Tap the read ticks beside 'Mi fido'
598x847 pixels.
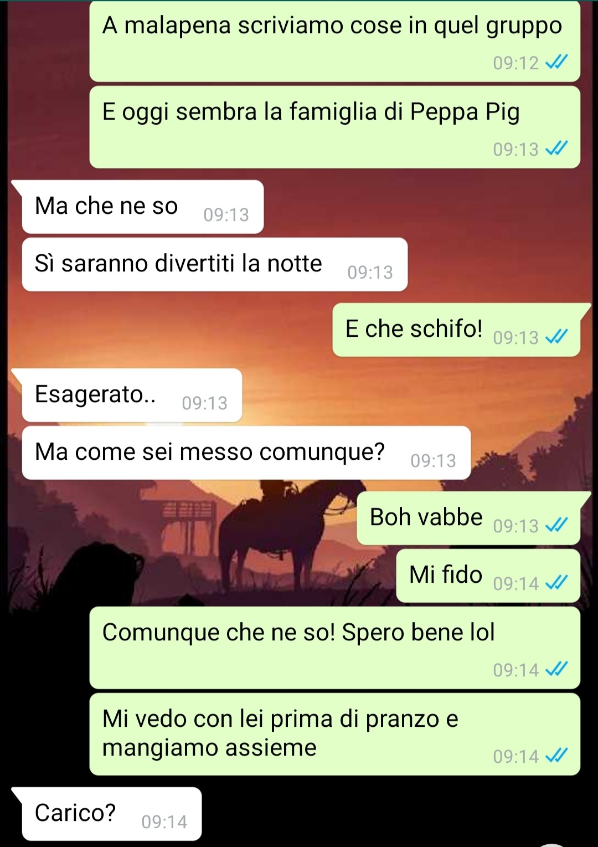tap(556, 583)
